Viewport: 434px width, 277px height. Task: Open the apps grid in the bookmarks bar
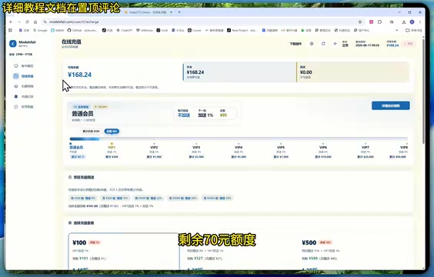click(11, 30)
